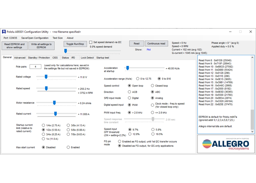Enable Set speed demand via I2C checkbox
Screen dimensions: 256x183
coord(91,42)
